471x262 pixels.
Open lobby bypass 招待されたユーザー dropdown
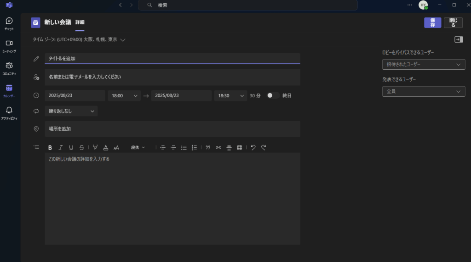(x=423, y=65)
